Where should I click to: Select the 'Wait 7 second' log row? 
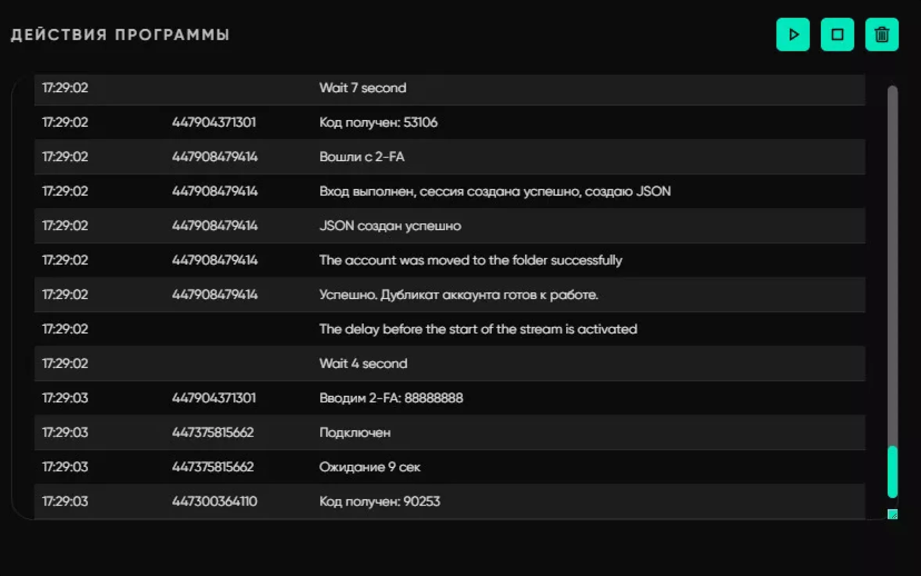click(x=450, y=88)
